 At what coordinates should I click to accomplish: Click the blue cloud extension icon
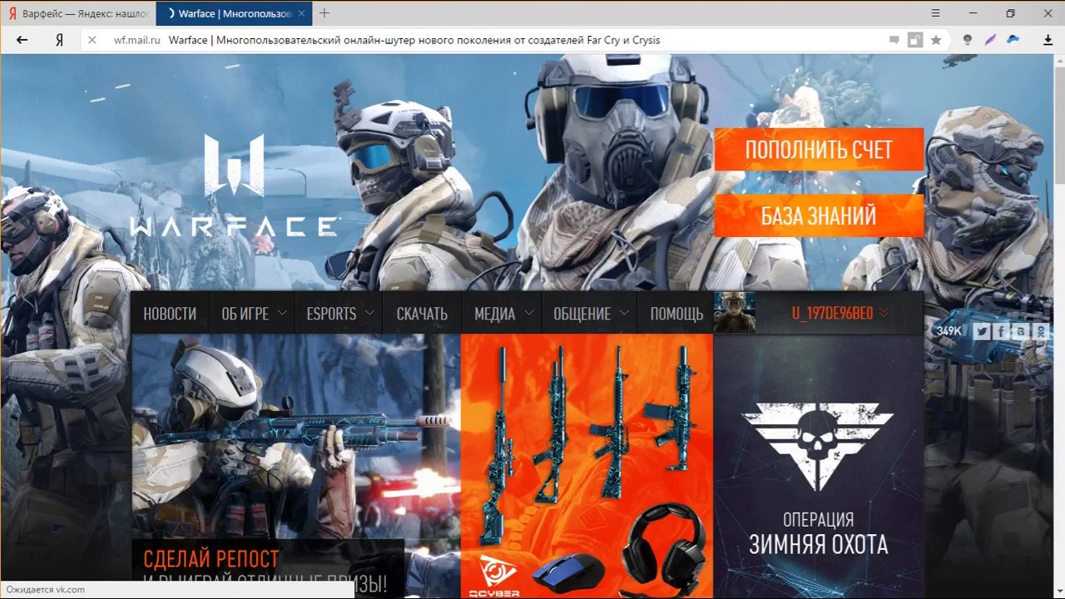[x=1013, y=39]
